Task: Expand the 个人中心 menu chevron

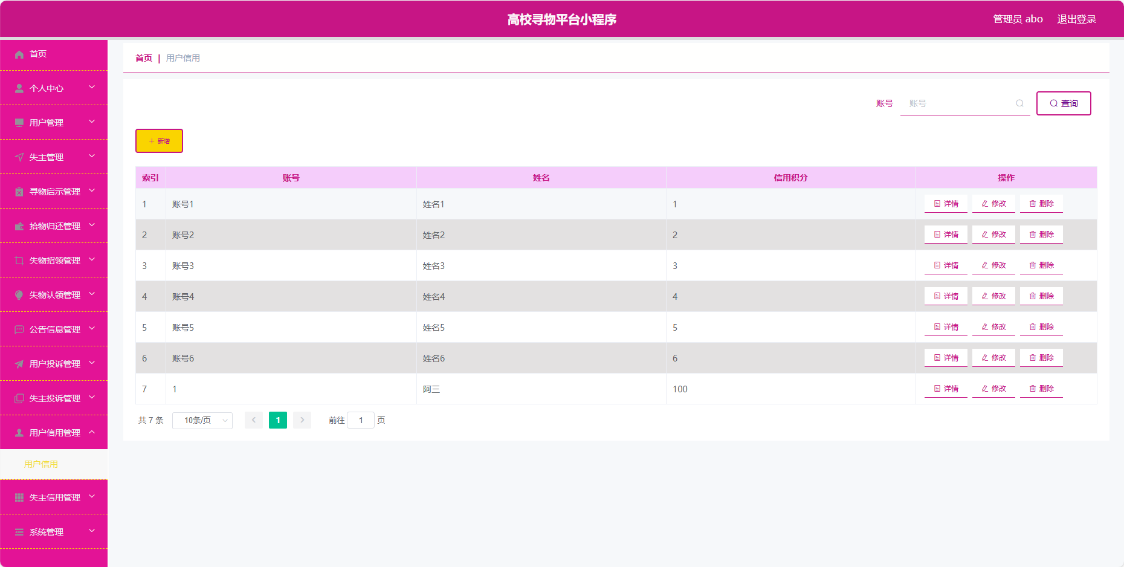Action: [92, 88]
